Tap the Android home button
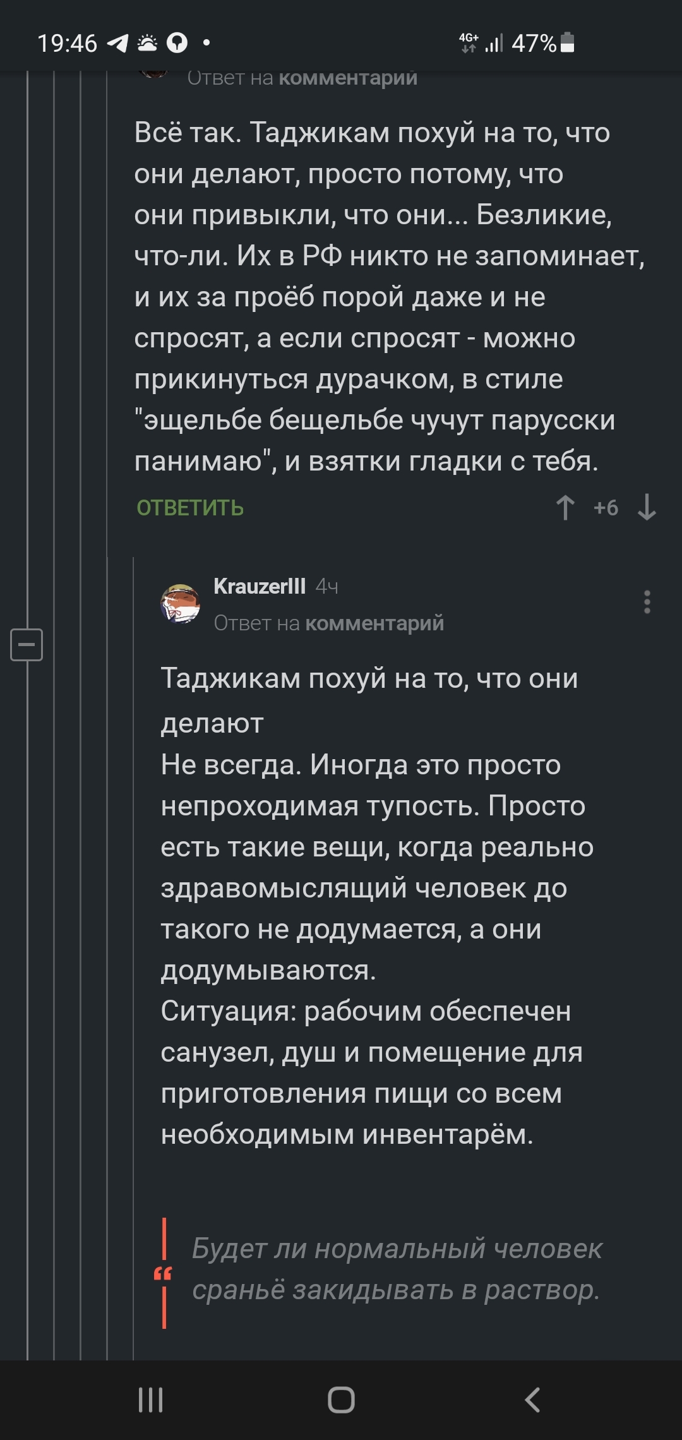Viewport: 682px width, 1440px height. tap(341, 1400)
